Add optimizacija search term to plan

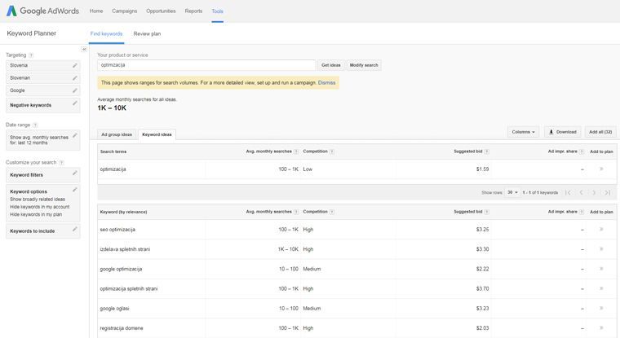click(601, 169)
